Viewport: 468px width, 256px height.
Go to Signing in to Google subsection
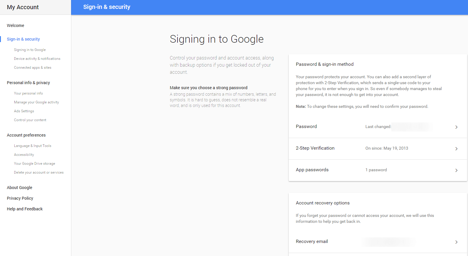click(x=30, y=50)
